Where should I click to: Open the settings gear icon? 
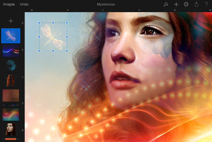coord(186,4)
